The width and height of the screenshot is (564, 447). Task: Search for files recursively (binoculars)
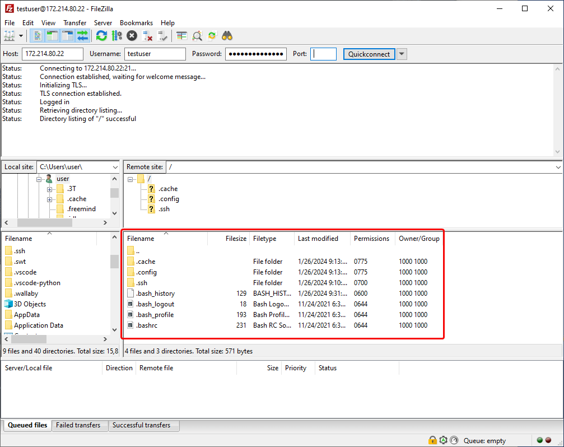[x=227, y=36]
